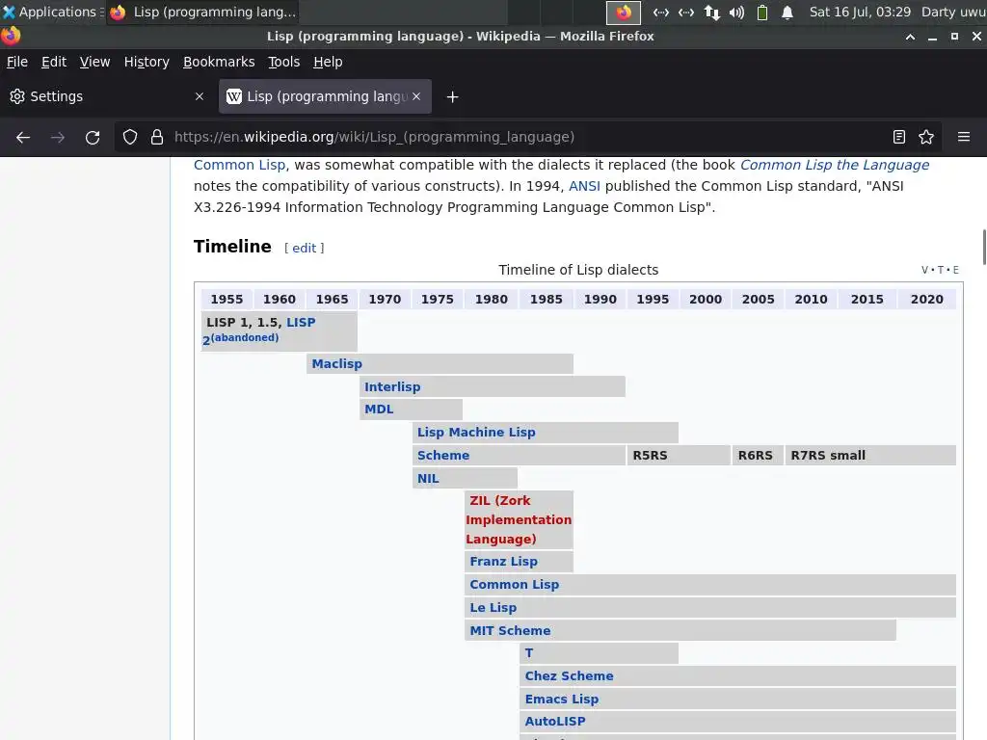Open the Bookmarks menu
This screenshot has width=987, height=740.
219,62
